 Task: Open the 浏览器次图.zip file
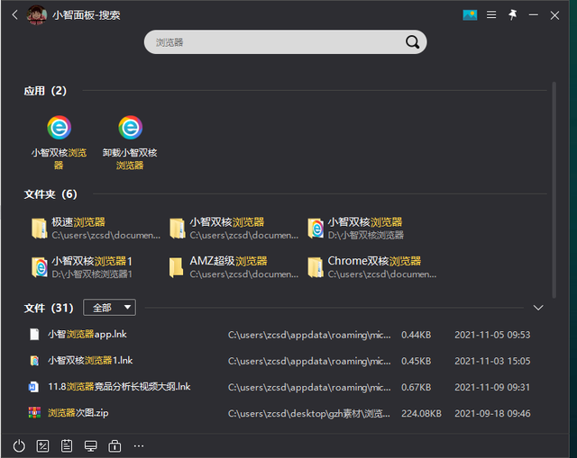[x=78, y=413]
